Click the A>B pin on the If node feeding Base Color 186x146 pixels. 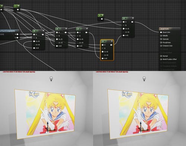tap(124, 29)
